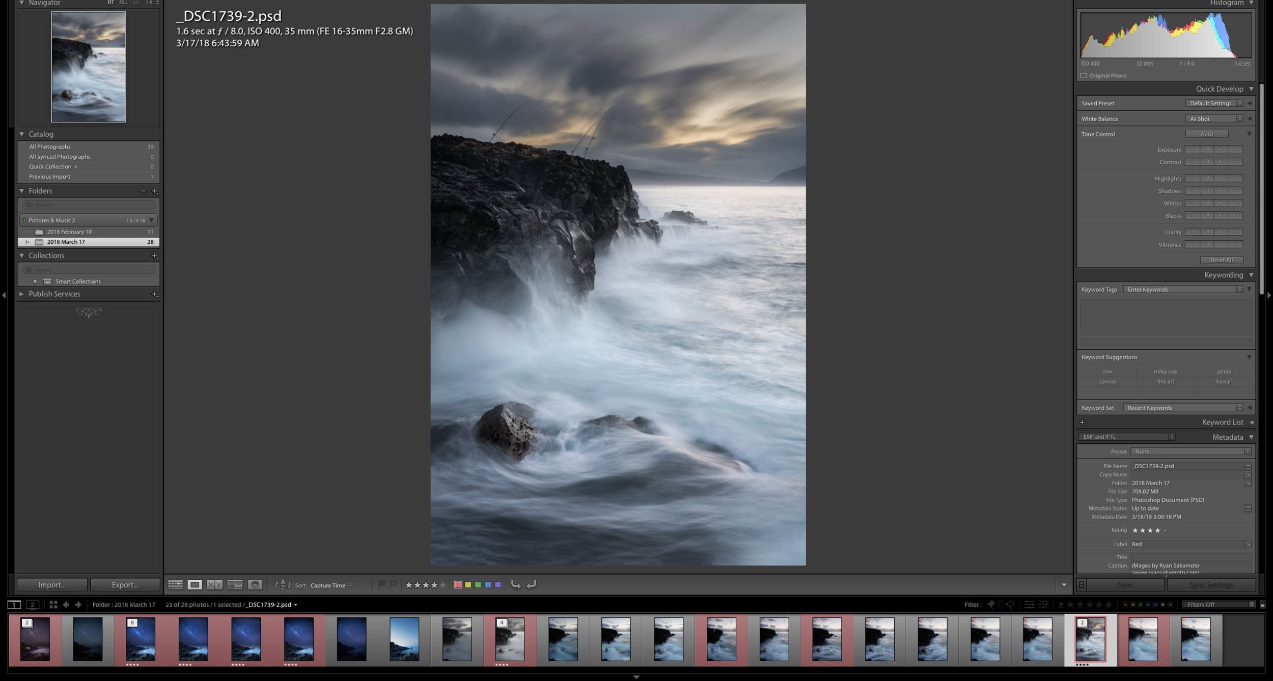Apply Auto tone control
This screenshot has width=1273, height=681.
point(1207,134)
